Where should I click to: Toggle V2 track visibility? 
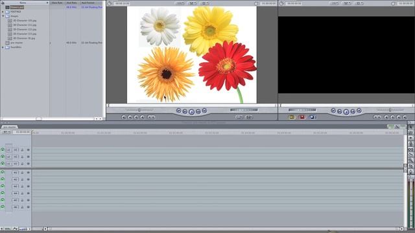[3, 157]
